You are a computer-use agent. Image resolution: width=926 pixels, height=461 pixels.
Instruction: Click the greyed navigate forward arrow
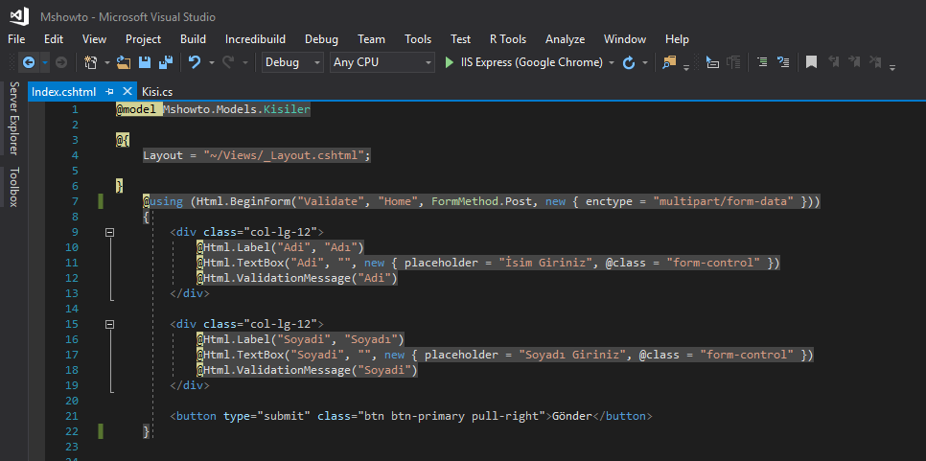60,62
